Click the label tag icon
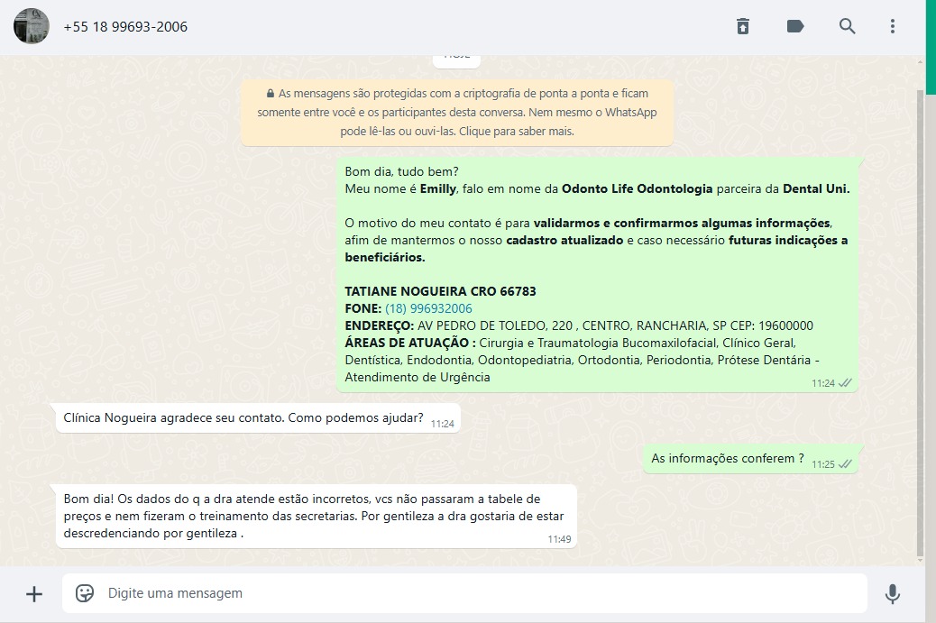936x623 pixels. 794,26
